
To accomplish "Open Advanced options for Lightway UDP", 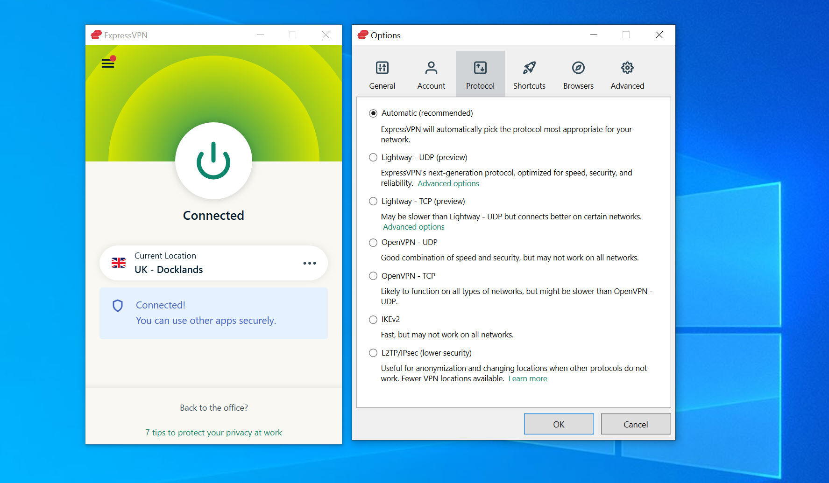I will point(448,183).
